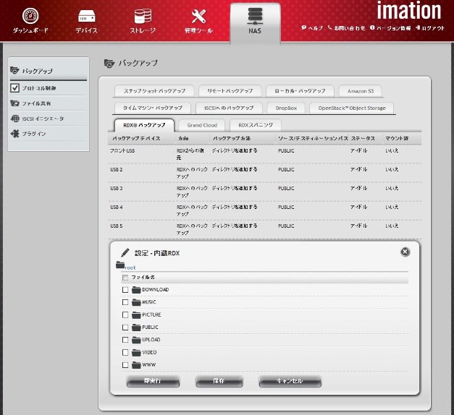This screenshot has width=454, height=415.
Task: Check the PICTURE folder checkbox
Action: coord(125,315)
